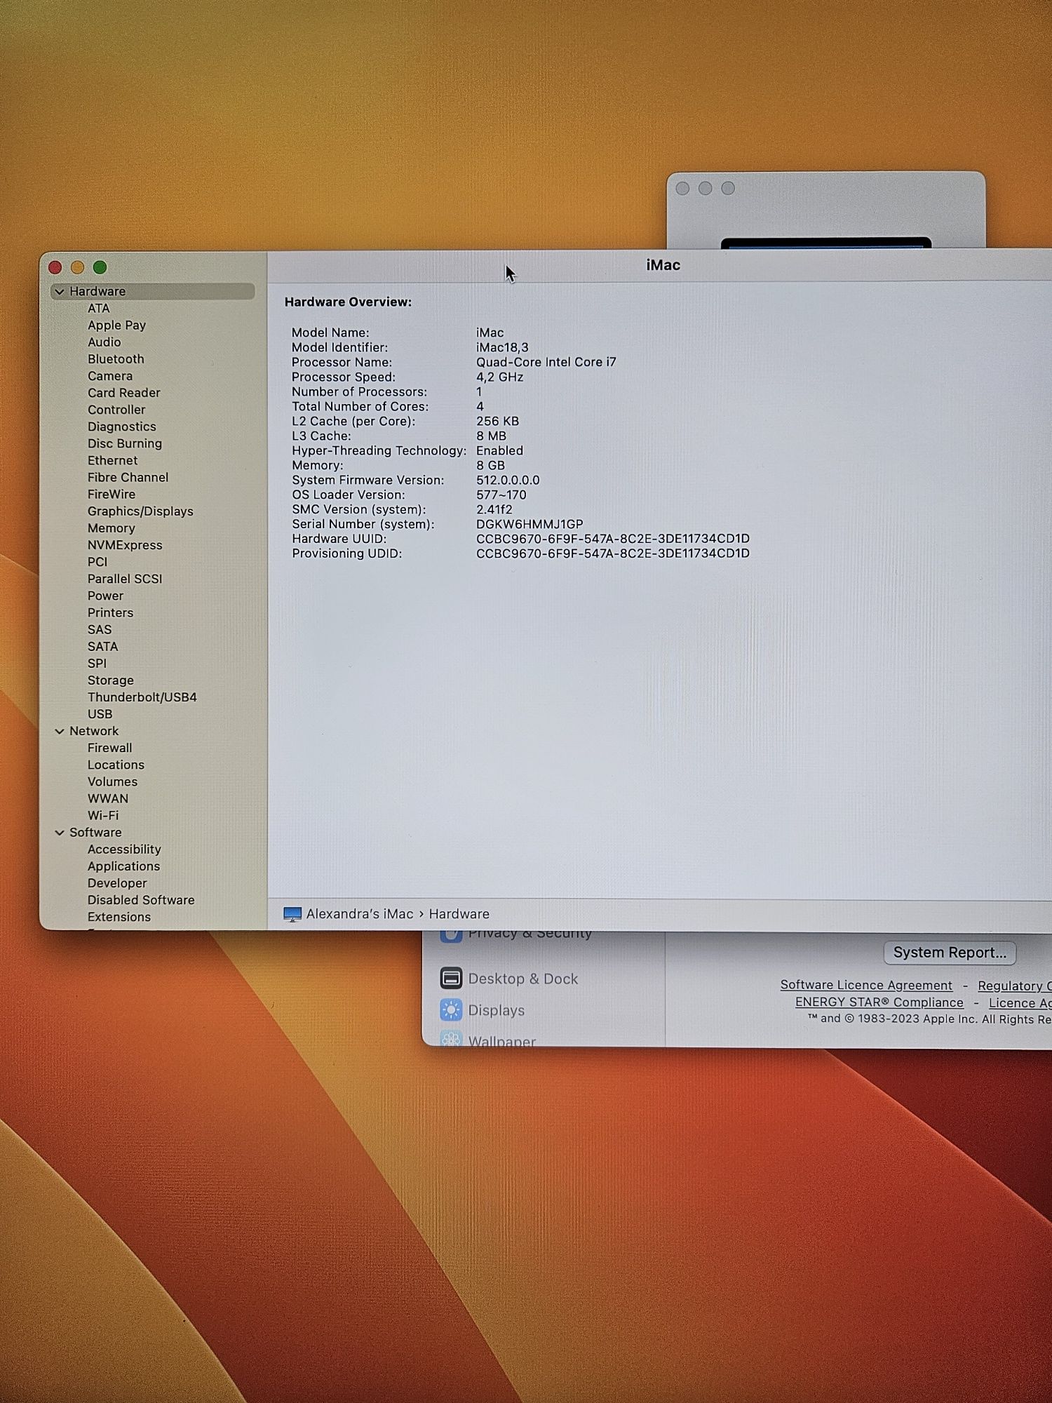Click the Hardware UUID value
Screen dimensions: 1052x1403
coord(613,539)
